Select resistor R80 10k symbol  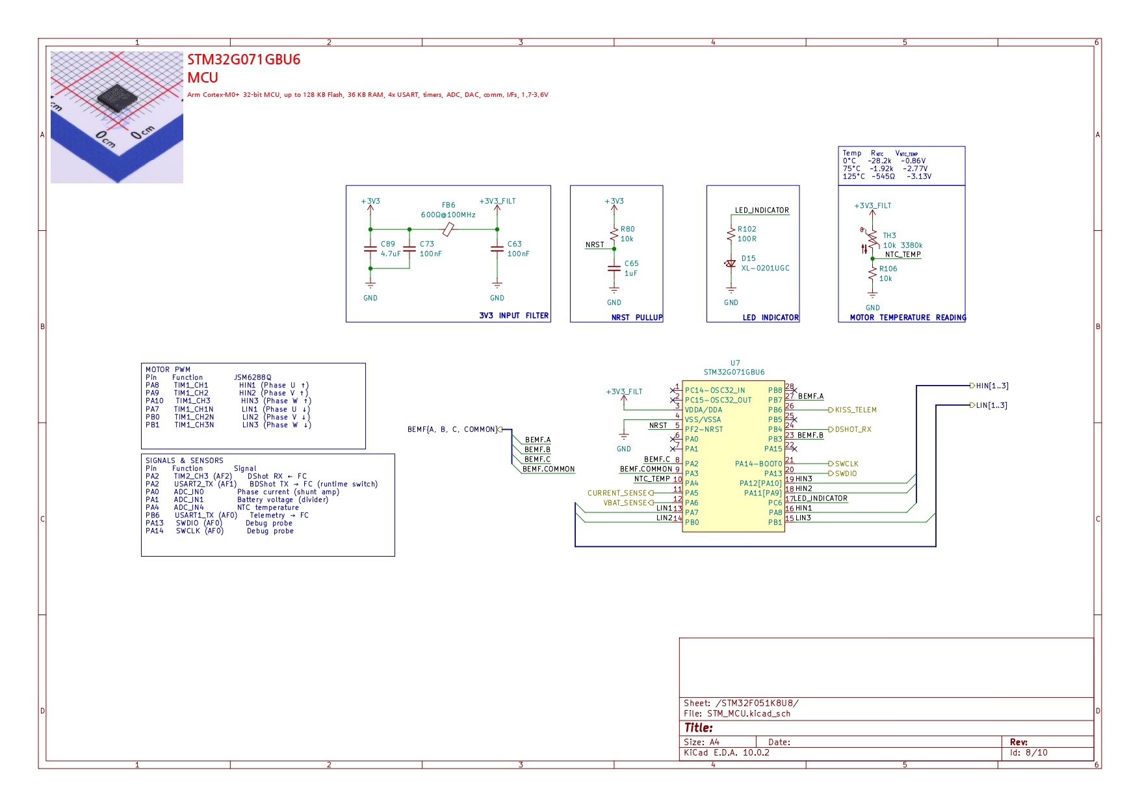pos(614,234)
